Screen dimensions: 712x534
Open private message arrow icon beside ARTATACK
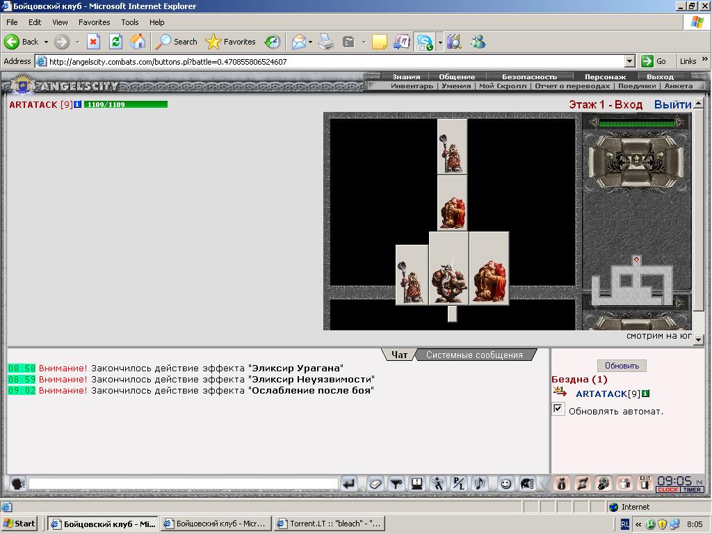tap(560, 391)
